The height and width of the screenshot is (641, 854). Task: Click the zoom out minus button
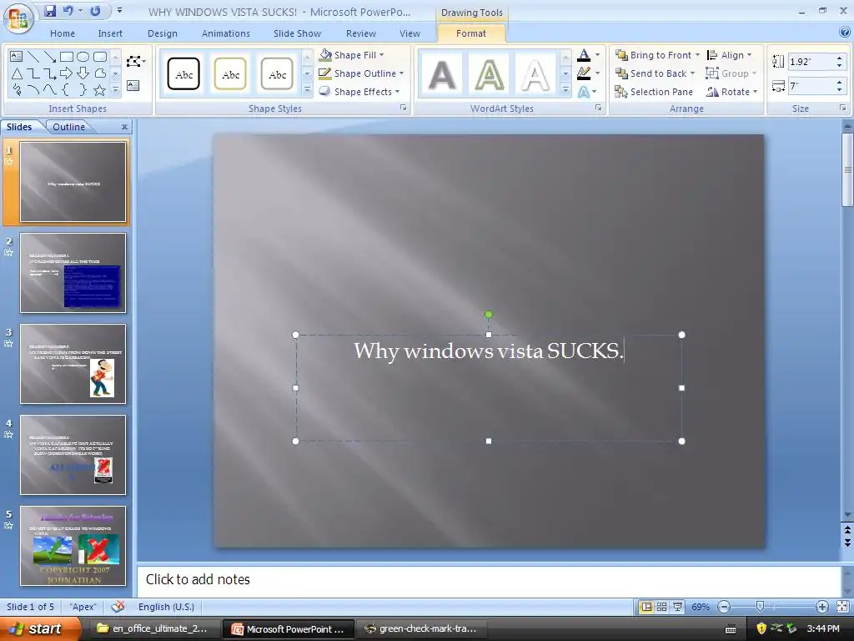724,607
